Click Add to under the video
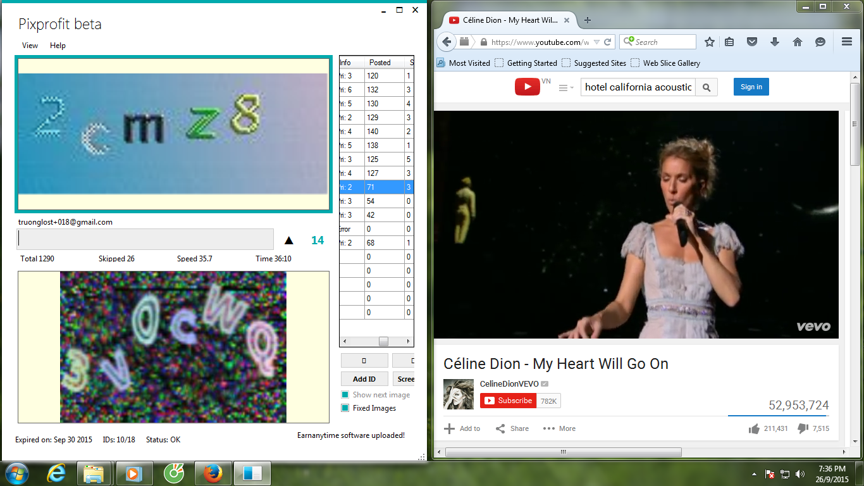Screen dimensions: 864x486 [462, 428]
